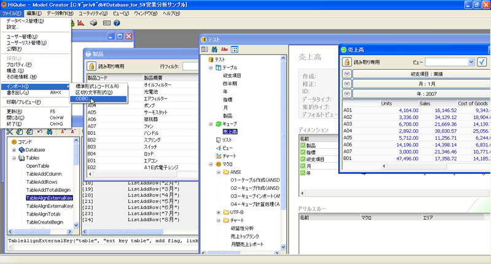Open the ユーティリティ menu in menu bar
This screenshot has height=264, width=491.
[x=76, y=13]
